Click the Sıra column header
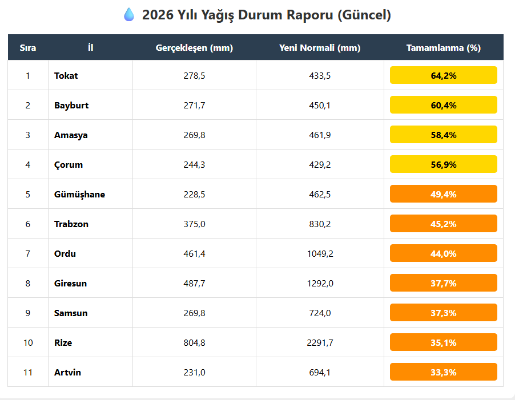 (28, 48)
